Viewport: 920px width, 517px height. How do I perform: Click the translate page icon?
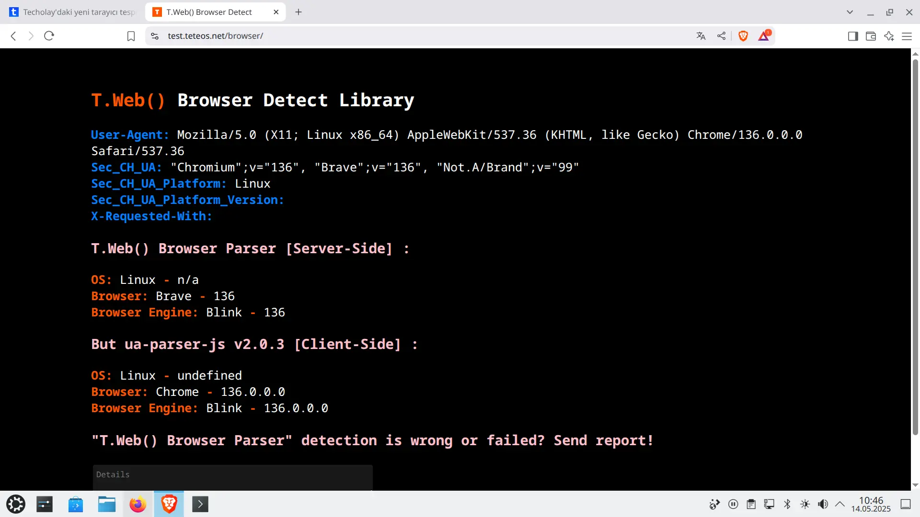pos(701,36)
